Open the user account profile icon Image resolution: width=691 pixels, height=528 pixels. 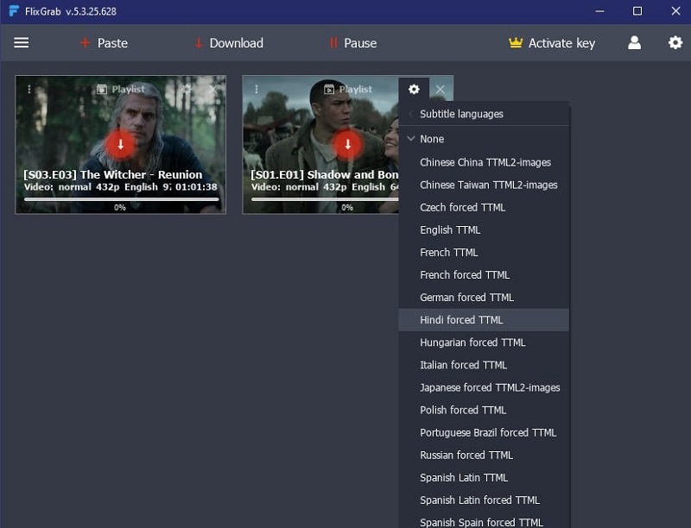[634, 42]
